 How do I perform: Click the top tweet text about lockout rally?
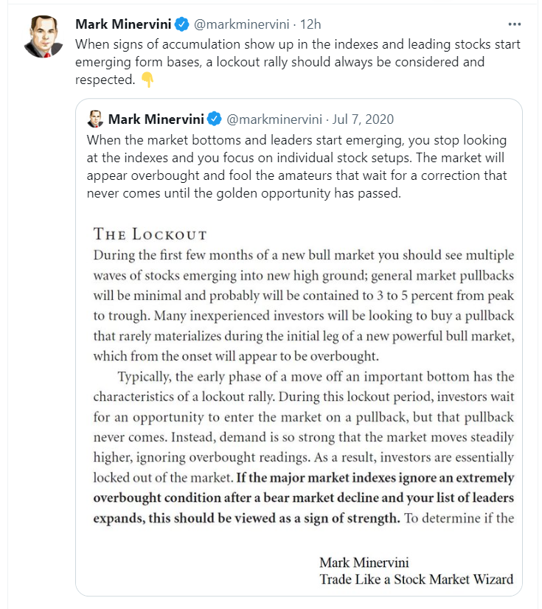click(295, 62)
